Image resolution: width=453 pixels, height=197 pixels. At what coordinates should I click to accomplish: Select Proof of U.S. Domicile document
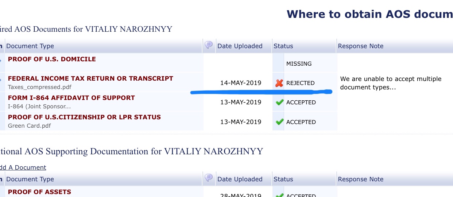click(52, 59)
